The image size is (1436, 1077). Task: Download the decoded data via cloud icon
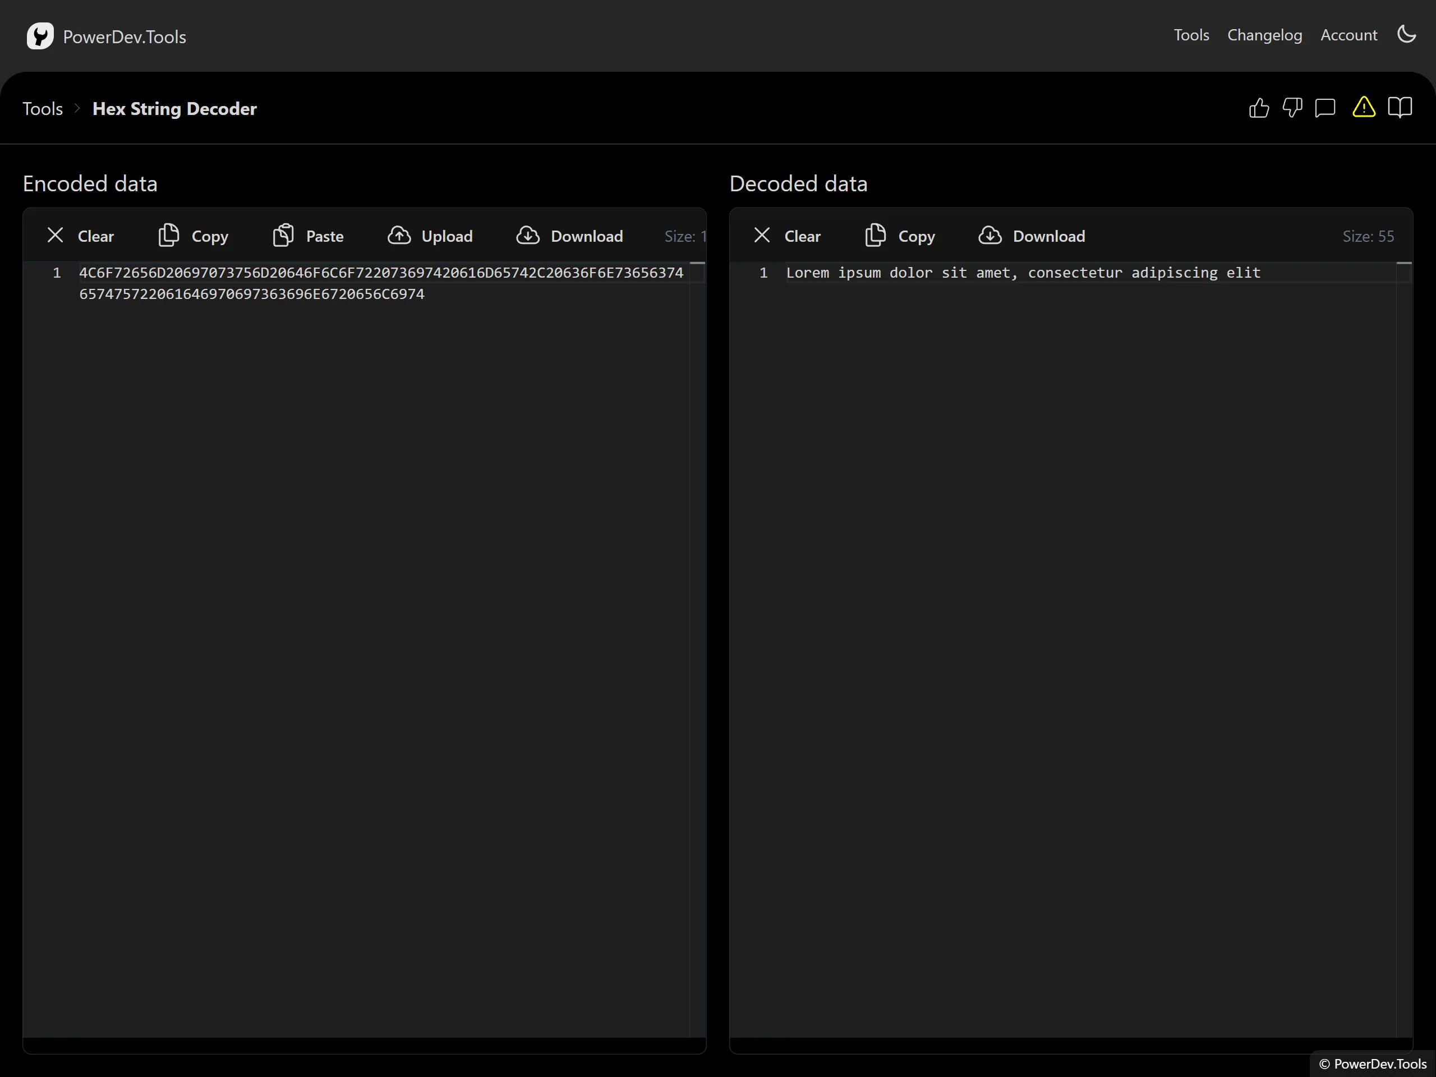[x=1032, y=236]
